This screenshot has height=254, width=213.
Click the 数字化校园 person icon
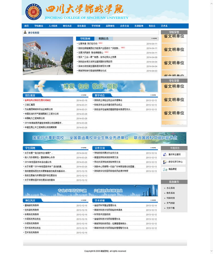pos(25,33)
